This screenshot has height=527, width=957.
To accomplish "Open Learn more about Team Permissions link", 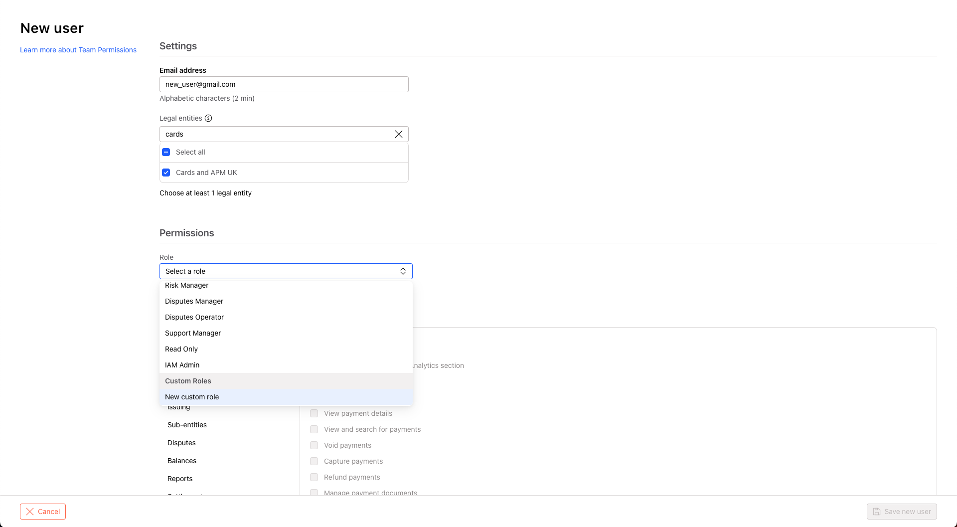I will [x=78, y=50].
